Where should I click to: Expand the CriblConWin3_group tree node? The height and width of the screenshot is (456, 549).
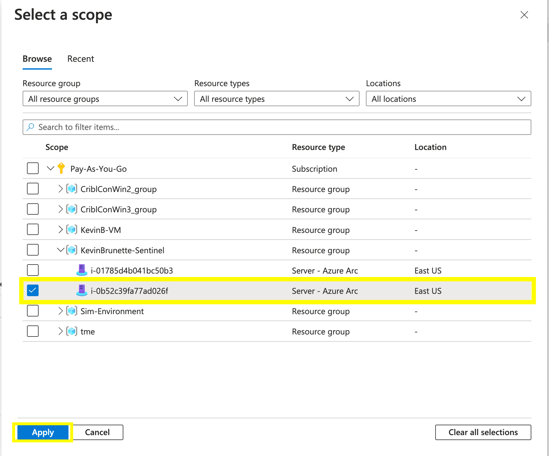point(60,209)
